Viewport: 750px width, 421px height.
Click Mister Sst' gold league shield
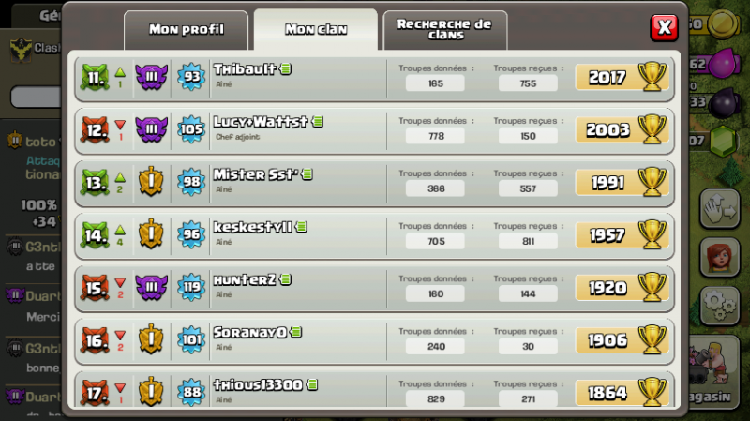(x=151, y=182)
